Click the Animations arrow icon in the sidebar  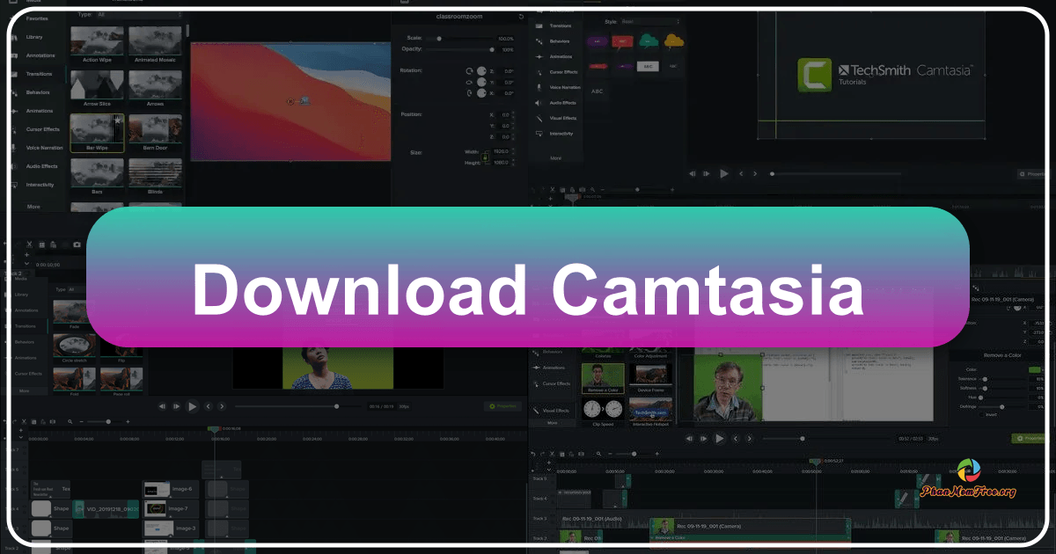(14, 111)
